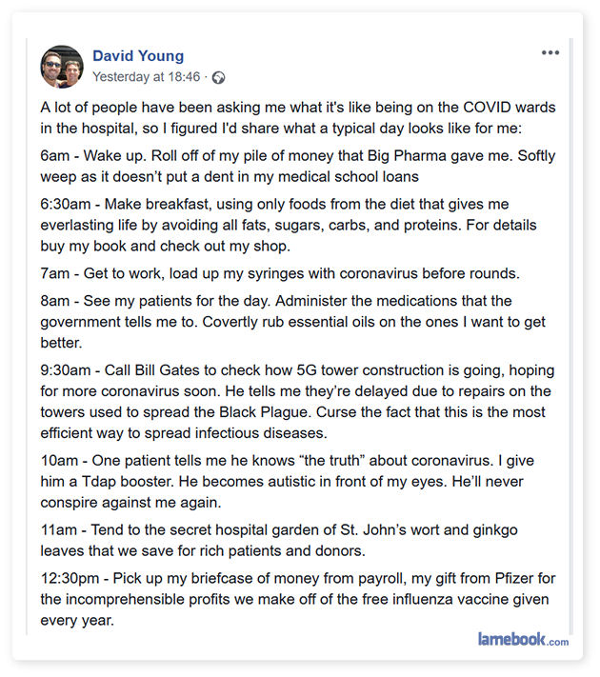Viewport: 600px width, 677px height.
Task: Click the globe public privacy icon
Action: pos(219,77)
